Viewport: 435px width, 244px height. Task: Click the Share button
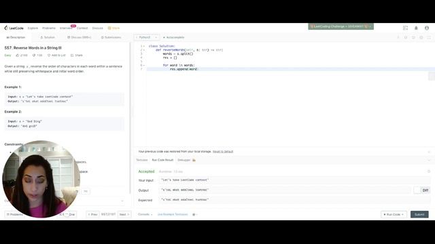click(77, 56)
